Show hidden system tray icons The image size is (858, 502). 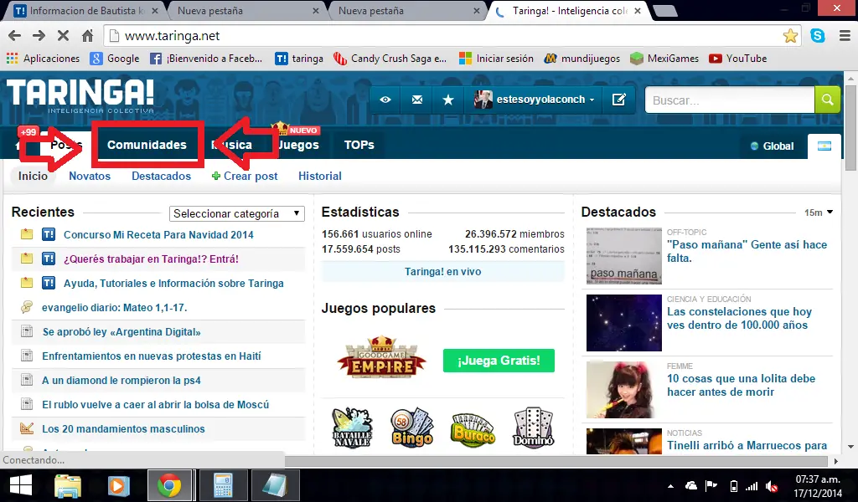[x=671, y=486]
